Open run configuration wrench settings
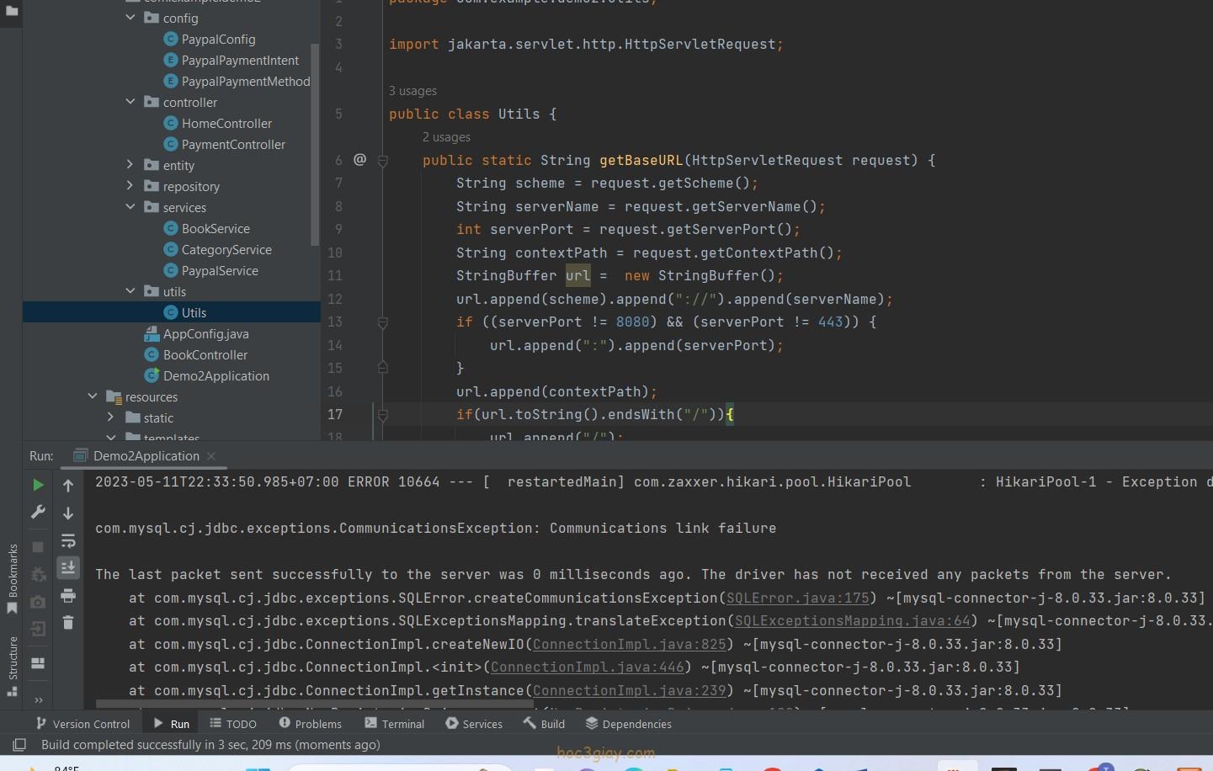The image size is (1213, 771). tap(38, 512)
